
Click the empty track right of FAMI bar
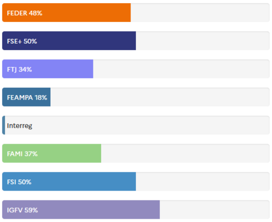(x=185, y=153)
